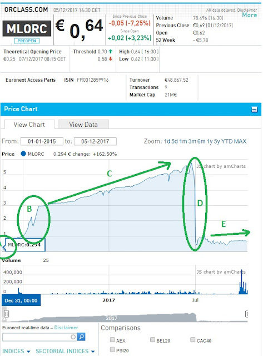
Task: Click the High 0,64 value
Action: click(136, 52)
